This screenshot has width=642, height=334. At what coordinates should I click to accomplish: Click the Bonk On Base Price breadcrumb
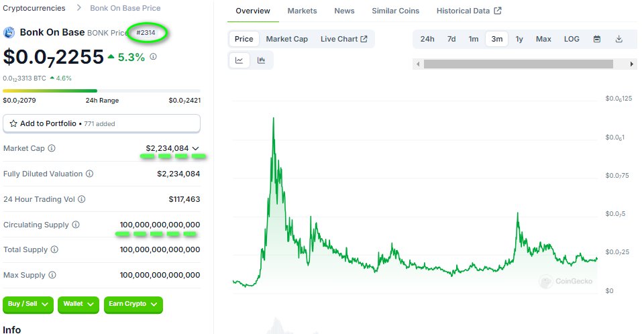(x=125, y=8)
